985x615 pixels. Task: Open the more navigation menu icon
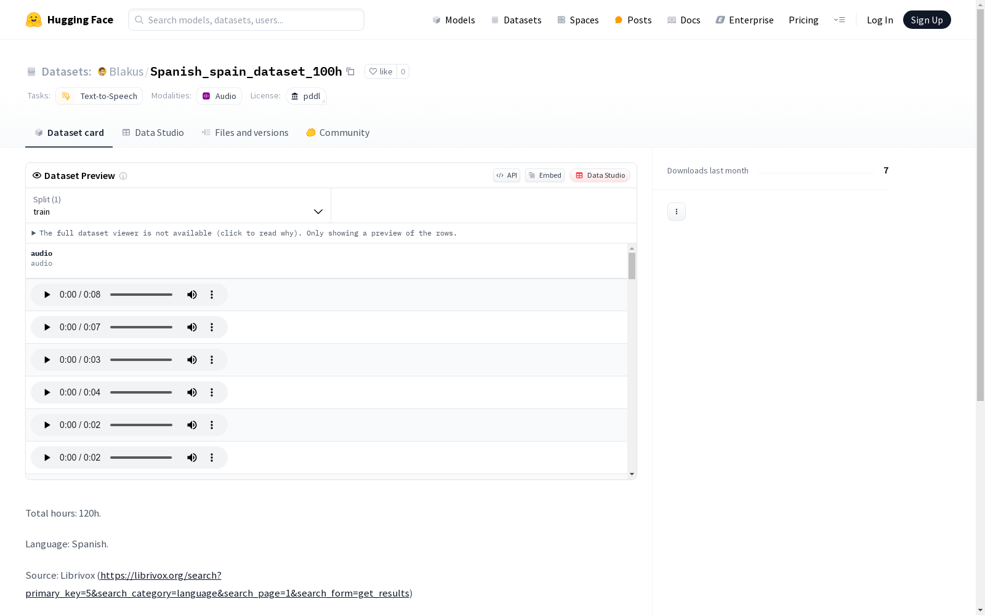click(839, 20)
